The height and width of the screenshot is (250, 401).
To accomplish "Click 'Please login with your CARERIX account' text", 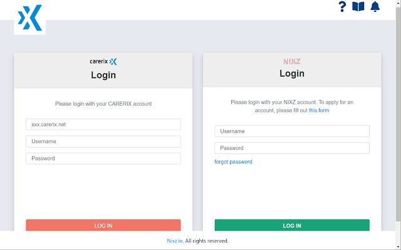I will [x=103, y=104].
